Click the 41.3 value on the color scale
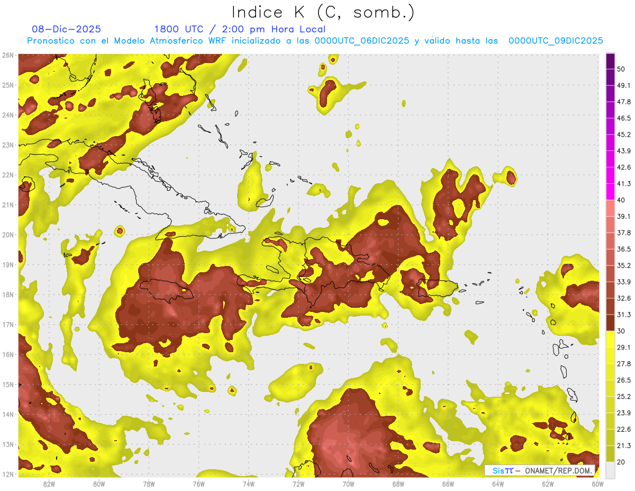This screenshot has width=635, height=491. tap(624, 184)
